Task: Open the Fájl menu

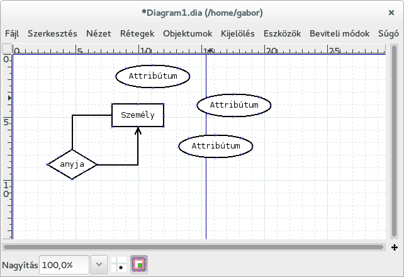Action: click(13, 33)
